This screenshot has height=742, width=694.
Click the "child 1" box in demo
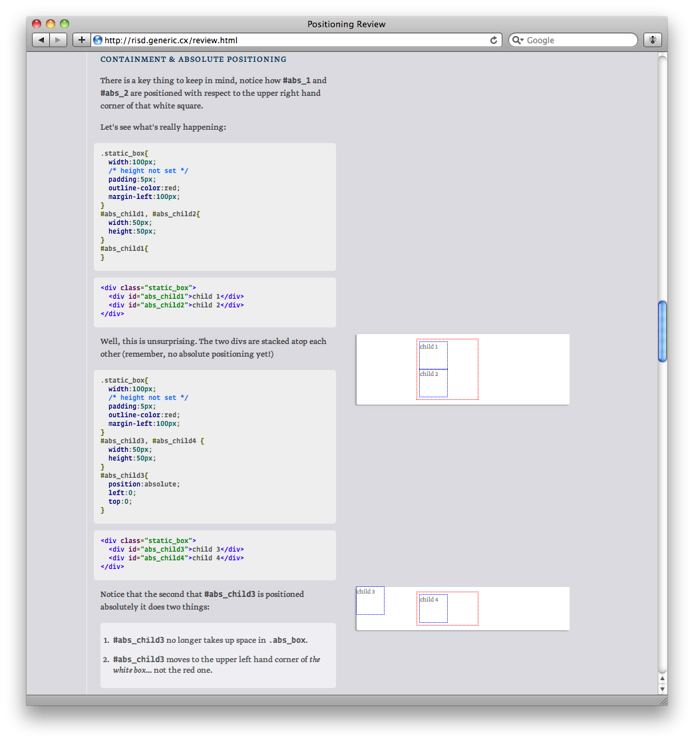433,355
